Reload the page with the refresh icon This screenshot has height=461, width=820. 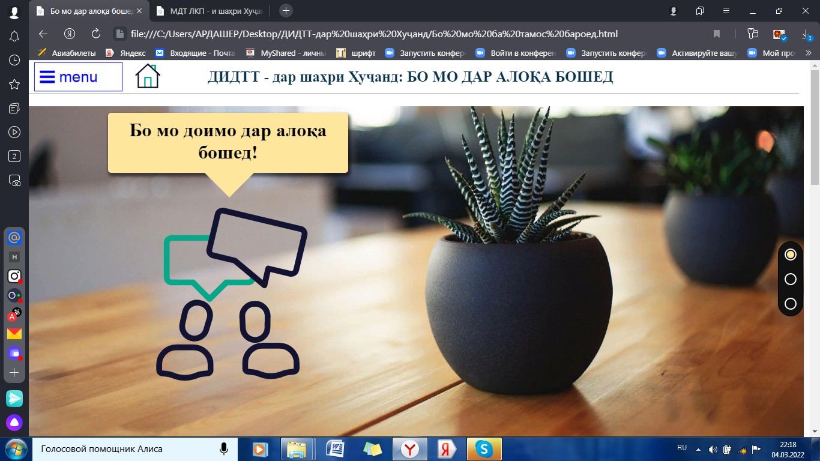[x=96, y=34]
